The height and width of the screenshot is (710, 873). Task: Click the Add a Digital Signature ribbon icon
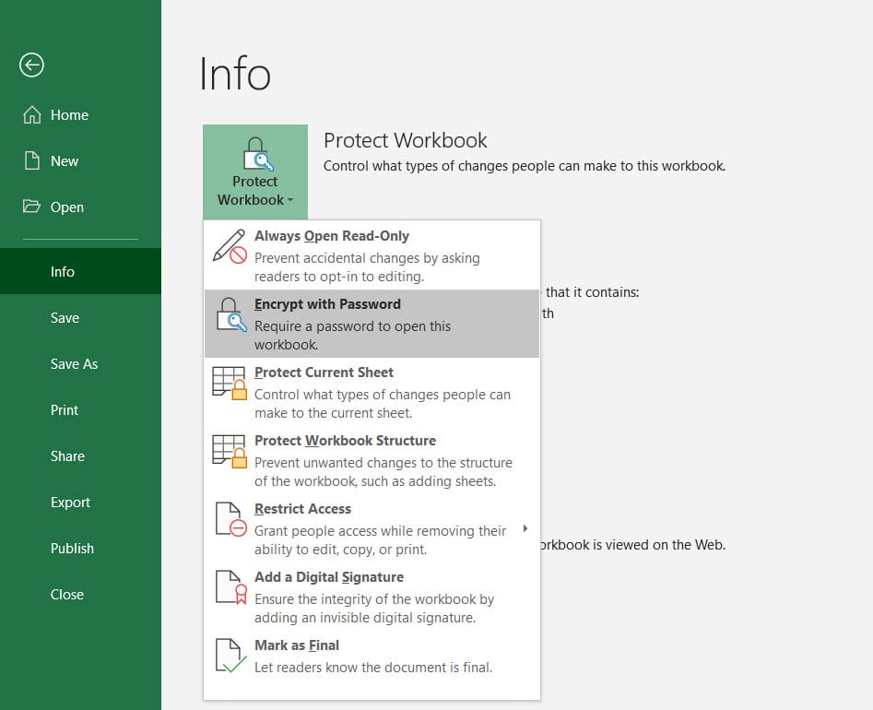point(230,586)
